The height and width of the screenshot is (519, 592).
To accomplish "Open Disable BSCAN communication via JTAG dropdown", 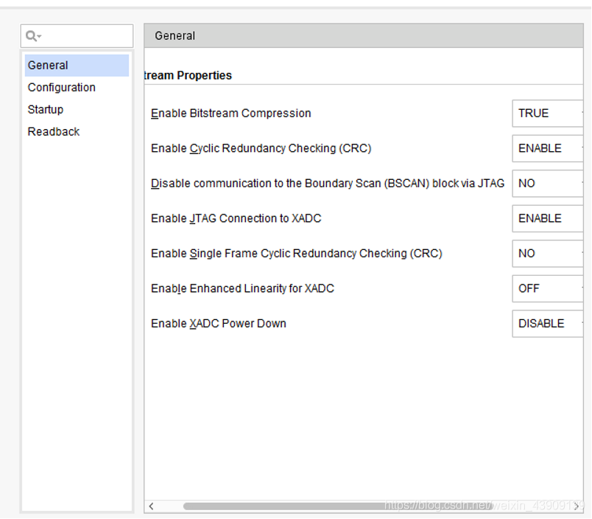I will pos(547,184).
